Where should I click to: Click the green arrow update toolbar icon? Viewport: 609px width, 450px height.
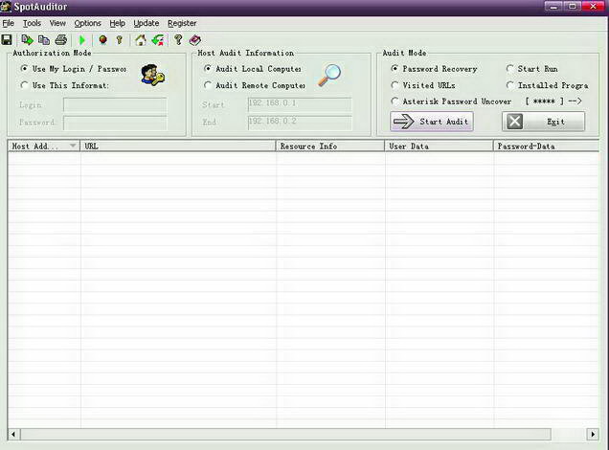(x=158, y=39)
